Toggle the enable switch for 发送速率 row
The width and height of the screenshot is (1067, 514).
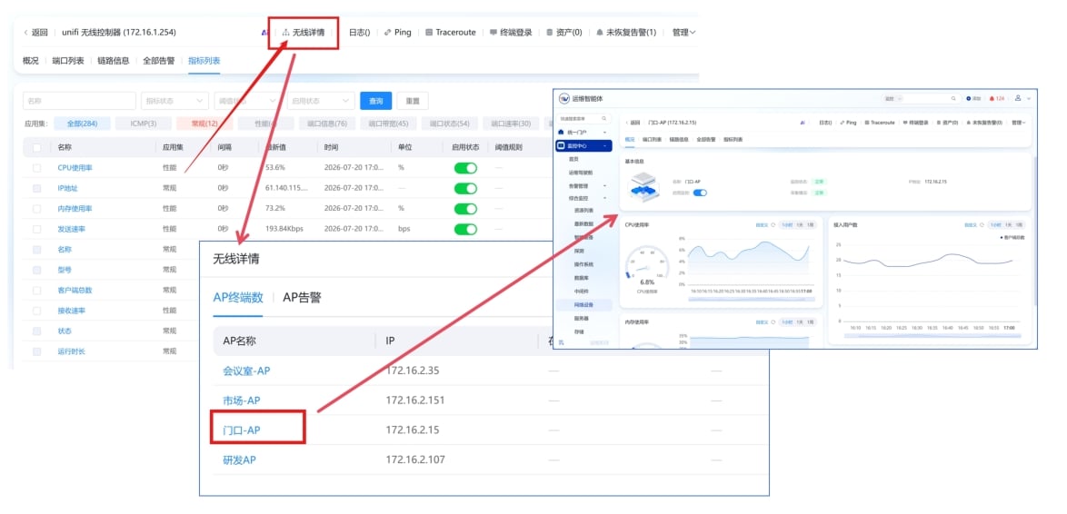coord(465,229)
